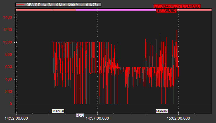The height and width of the screenshot is (123, 216).
Task: Click the 600 y-axis value
Action: 9,67
